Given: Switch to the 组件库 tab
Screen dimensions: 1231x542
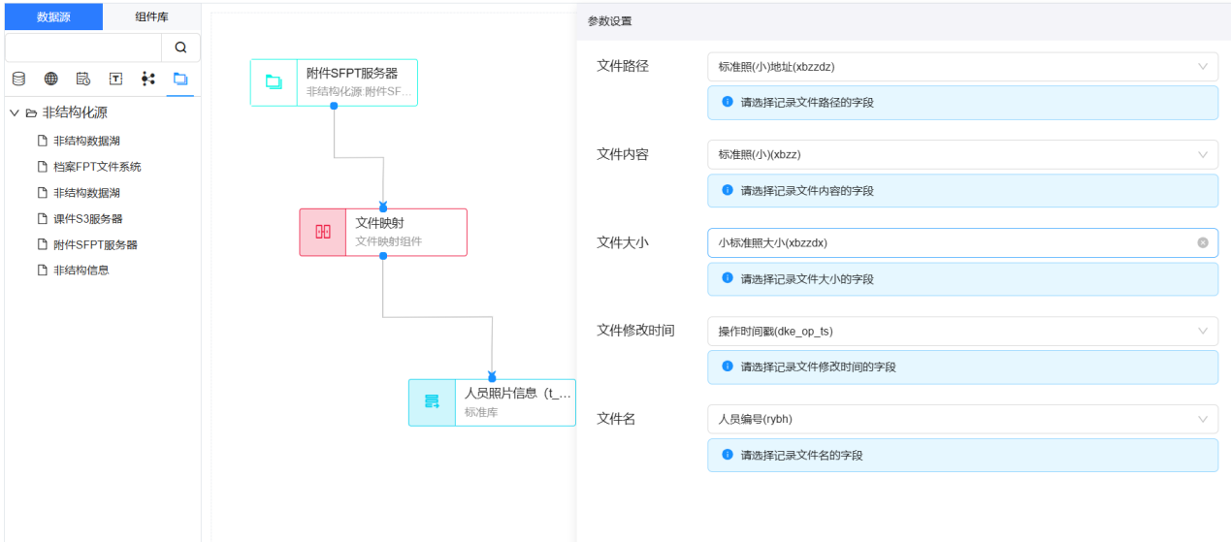Looking at the screenshot, I should click(151, 16).
